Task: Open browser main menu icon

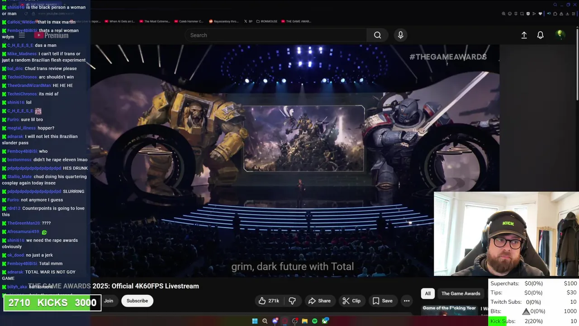Action: click(x=574, y=14)
